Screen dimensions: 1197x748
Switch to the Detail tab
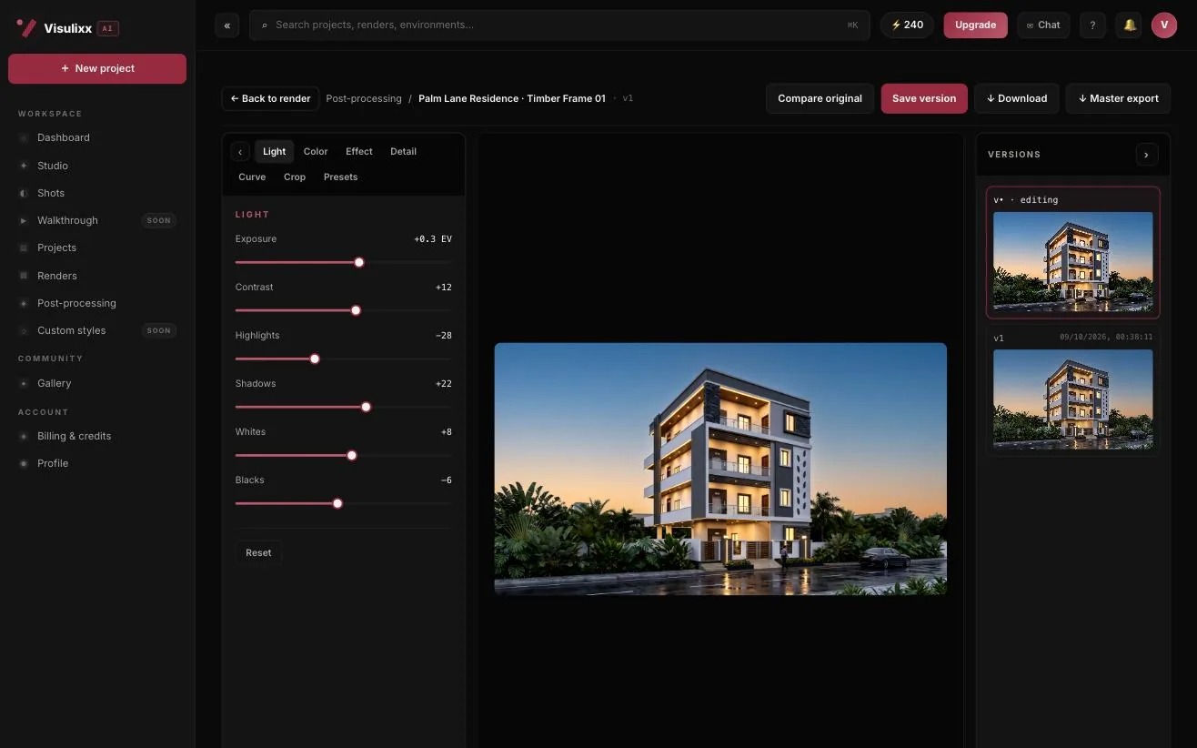pyautogui.click(x=403, y=152)
